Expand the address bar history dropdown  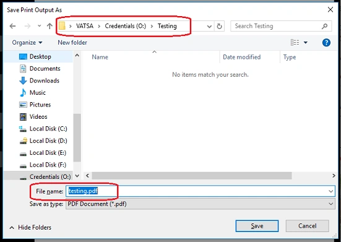(x=209, y=27)
